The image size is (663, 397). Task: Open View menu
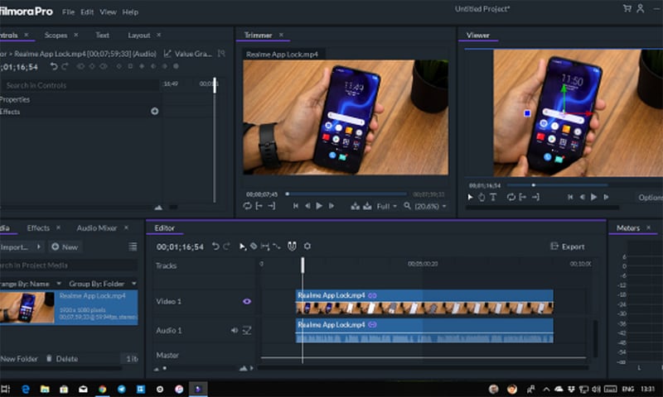pos(108,12)
